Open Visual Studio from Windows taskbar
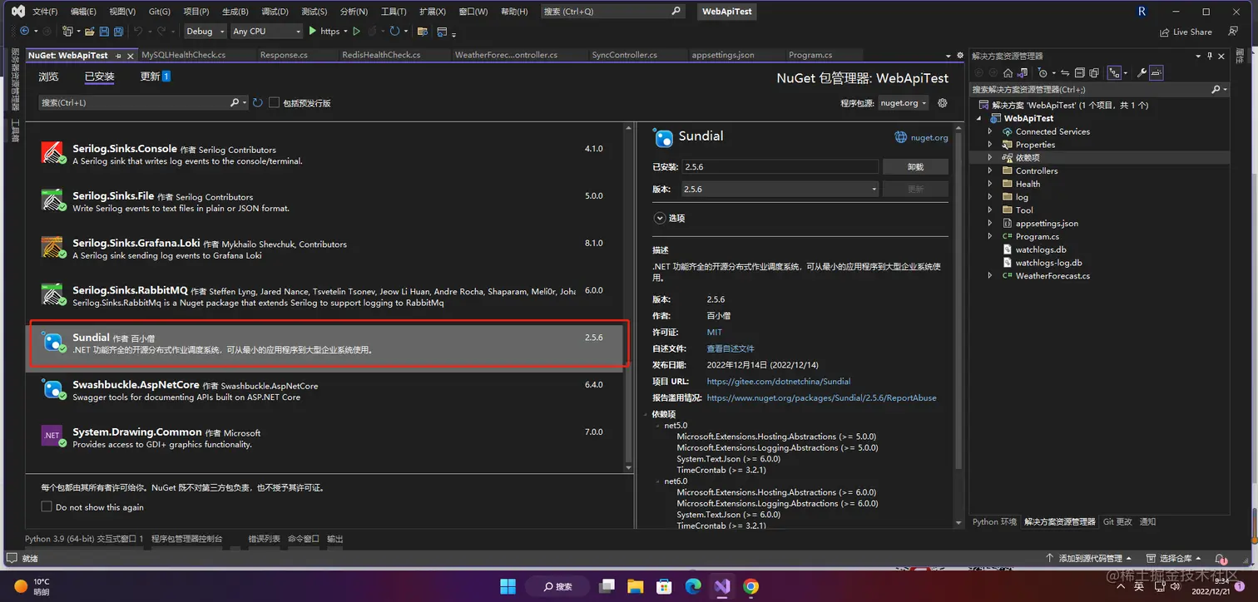Screen dimensions: 1258x602 click(x=721, y=586)
